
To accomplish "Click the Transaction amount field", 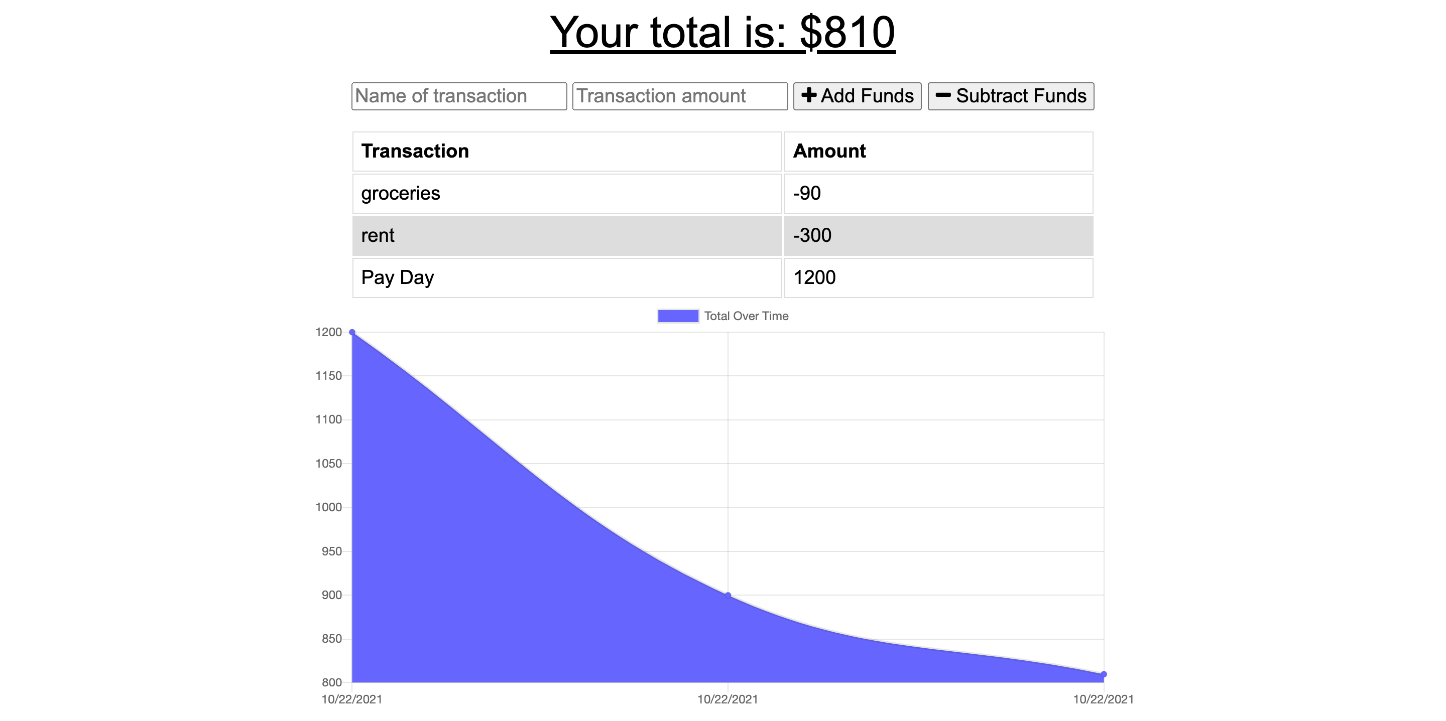I will click(x=679, y=96).
